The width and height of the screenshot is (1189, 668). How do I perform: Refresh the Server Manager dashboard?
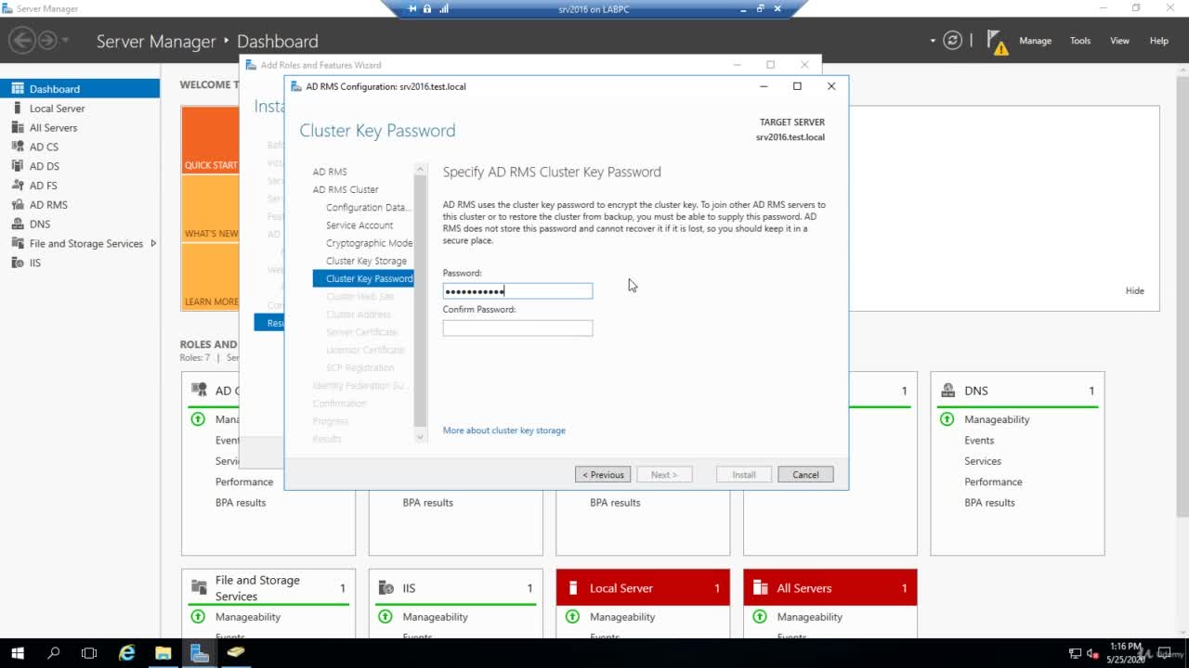(x=952, y=41)
